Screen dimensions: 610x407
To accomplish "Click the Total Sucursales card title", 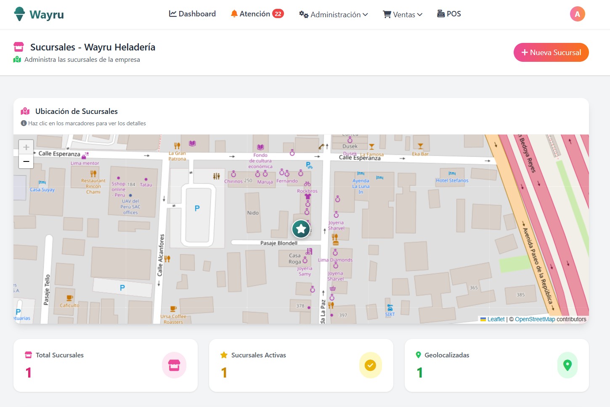I will click(x=59, y=355).
